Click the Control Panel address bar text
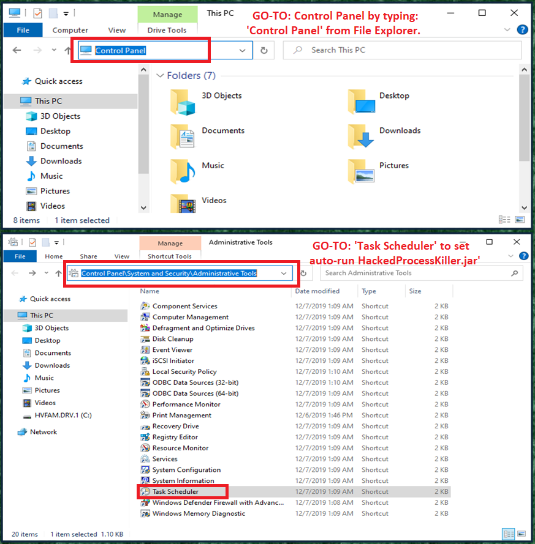This screenshot has width=535, height=544. pos(120,51)
